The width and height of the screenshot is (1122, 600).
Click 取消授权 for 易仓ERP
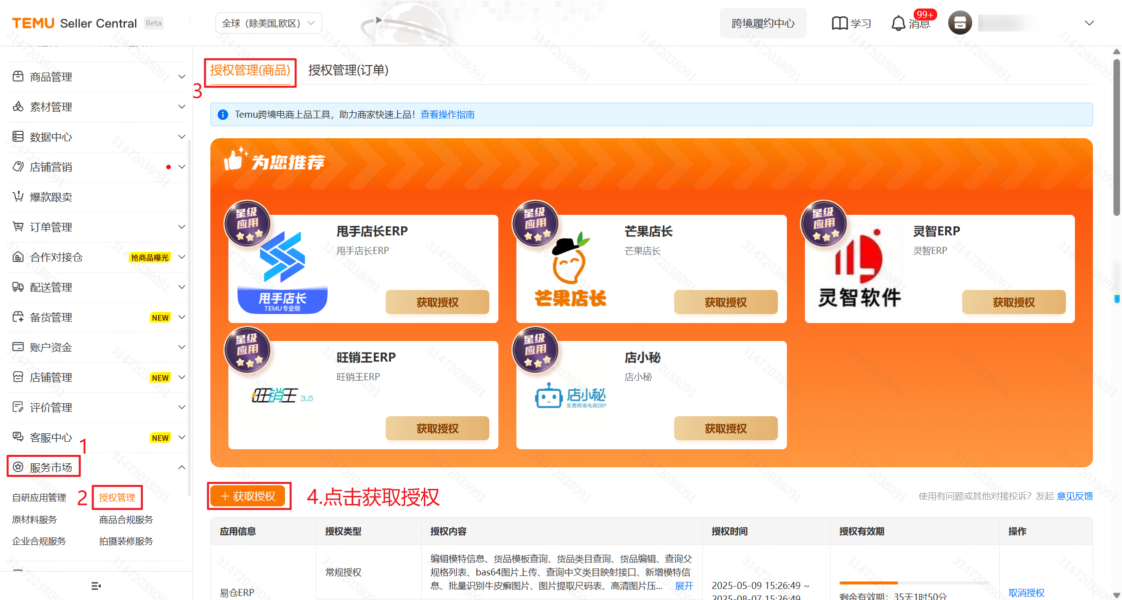point(1026,592)
